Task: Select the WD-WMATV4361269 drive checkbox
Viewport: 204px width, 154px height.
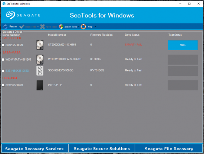Action: [3, 60]
